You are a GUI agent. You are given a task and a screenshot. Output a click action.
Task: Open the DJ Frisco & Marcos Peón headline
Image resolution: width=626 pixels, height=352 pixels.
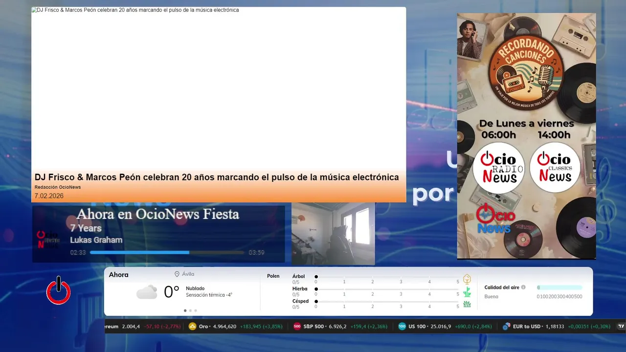click(x=217, y=177)
